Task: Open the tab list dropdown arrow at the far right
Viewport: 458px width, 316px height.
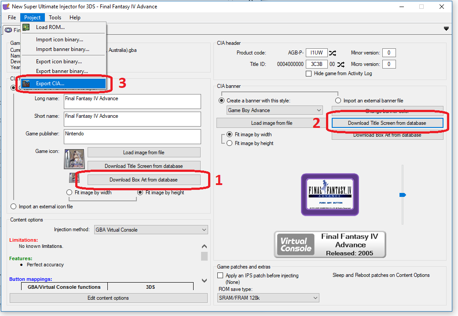Action: tap(446, 29)
